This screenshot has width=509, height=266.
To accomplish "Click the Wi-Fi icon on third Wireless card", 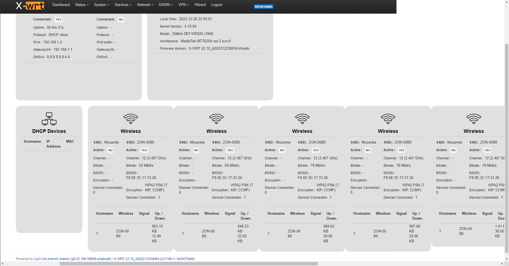I will coord(302,119).
